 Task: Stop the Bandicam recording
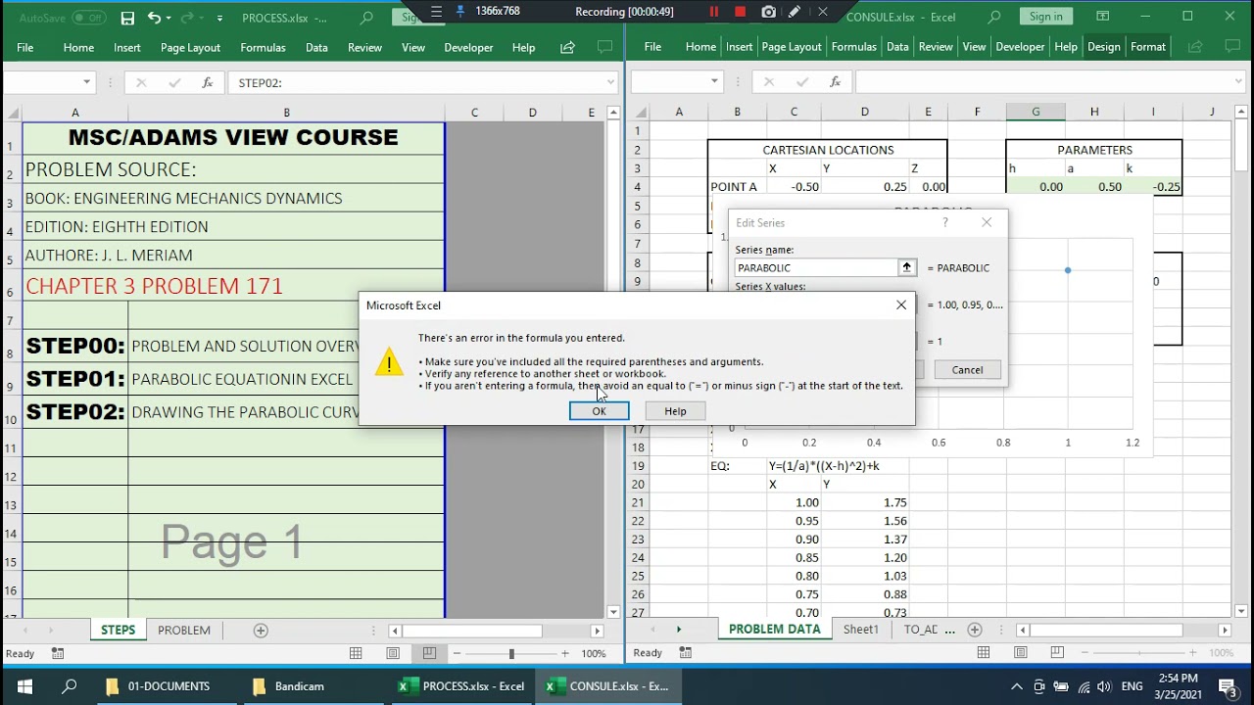click(x=741, y=12)
